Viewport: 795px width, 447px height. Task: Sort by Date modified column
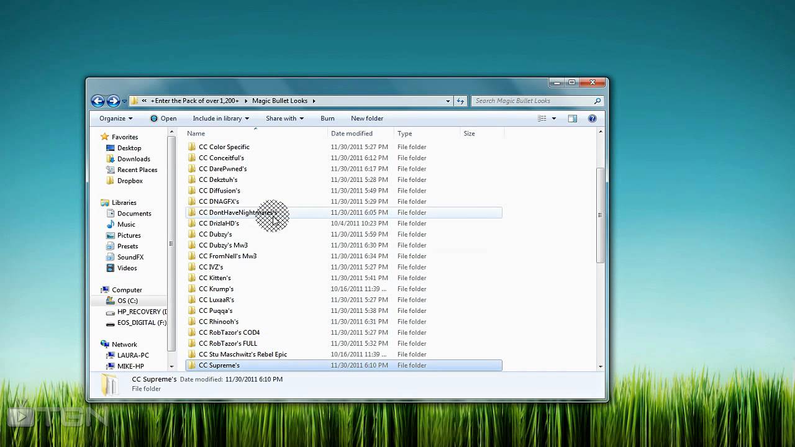pos(361,133)
